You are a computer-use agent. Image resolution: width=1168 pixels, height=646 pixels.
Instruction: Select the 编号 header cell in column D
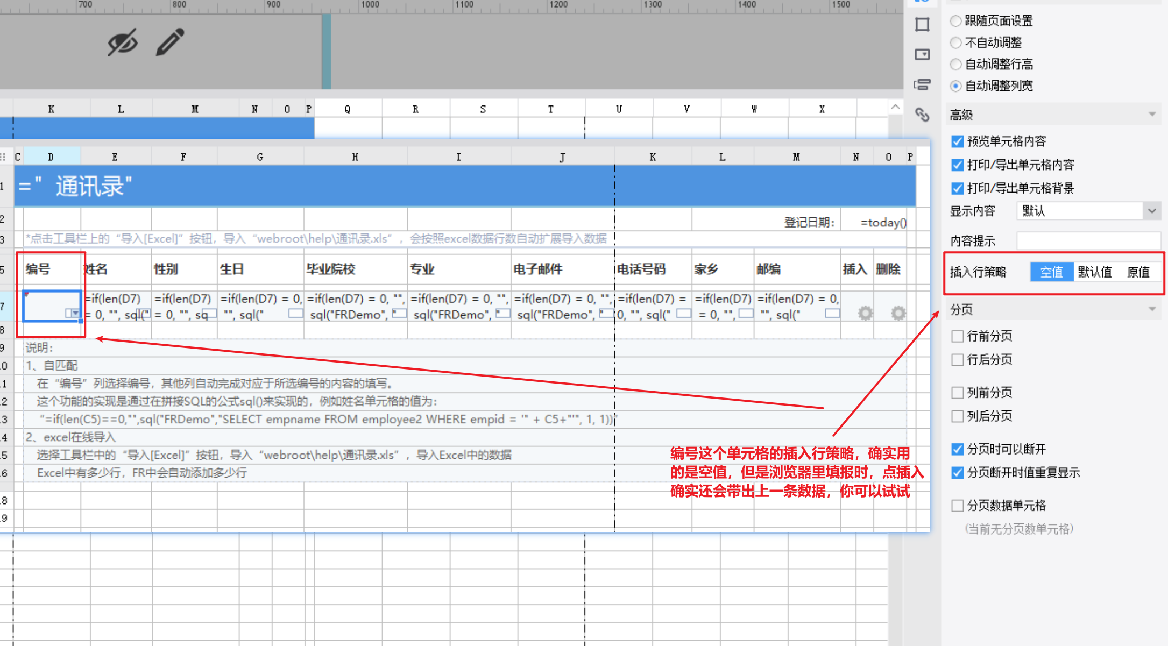click(x=52, y=269)
